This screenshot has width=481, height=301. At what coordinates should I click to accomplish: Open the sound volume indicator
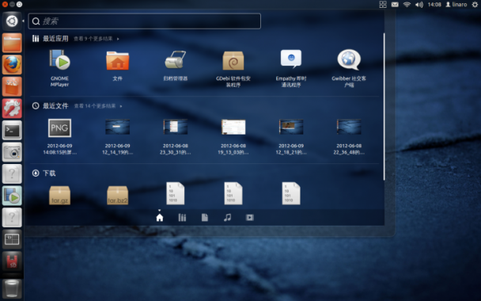click(419, 4)
